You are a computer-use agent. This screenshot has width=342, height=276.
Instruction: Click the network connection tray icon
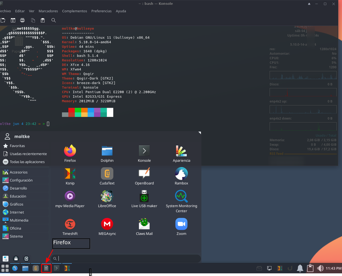(x=269, y=268)
